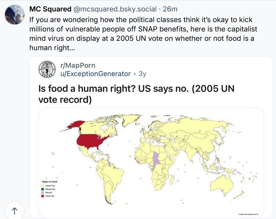Viewport: 276px width, 219px height.
Task: Open the r/MapPorn subreddit name
Action: (x=77, y=65)
